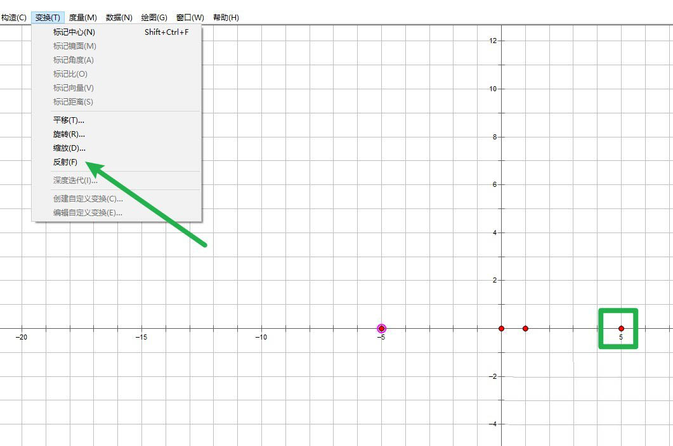Click the y-axis label 10
This screenshot has height=446, width=673.
click(x=492, y=89)
